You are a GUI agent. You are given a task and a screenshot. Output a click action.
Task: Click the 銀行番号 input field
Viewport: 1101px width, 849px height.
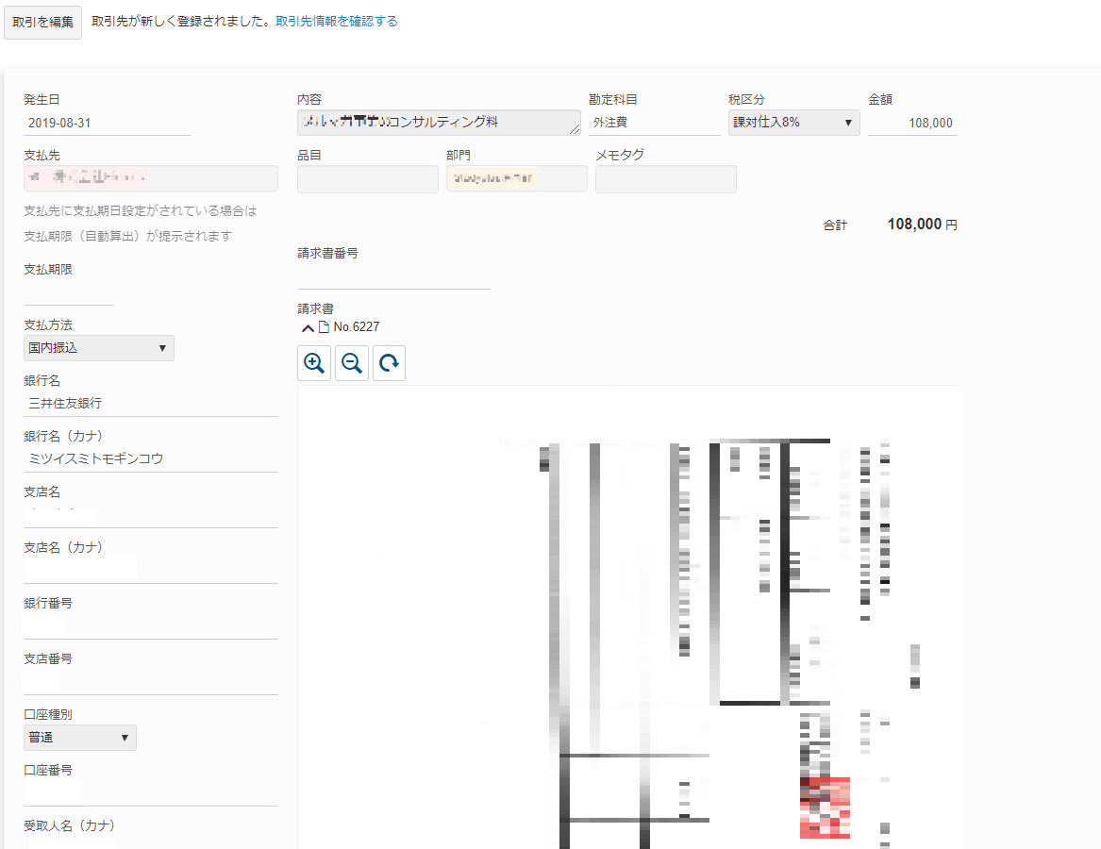point(151,626)
